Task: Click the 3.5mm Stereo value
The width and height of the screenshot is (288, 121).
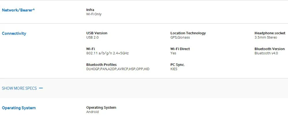Action: pyautogui.click(x=266, y=38)
